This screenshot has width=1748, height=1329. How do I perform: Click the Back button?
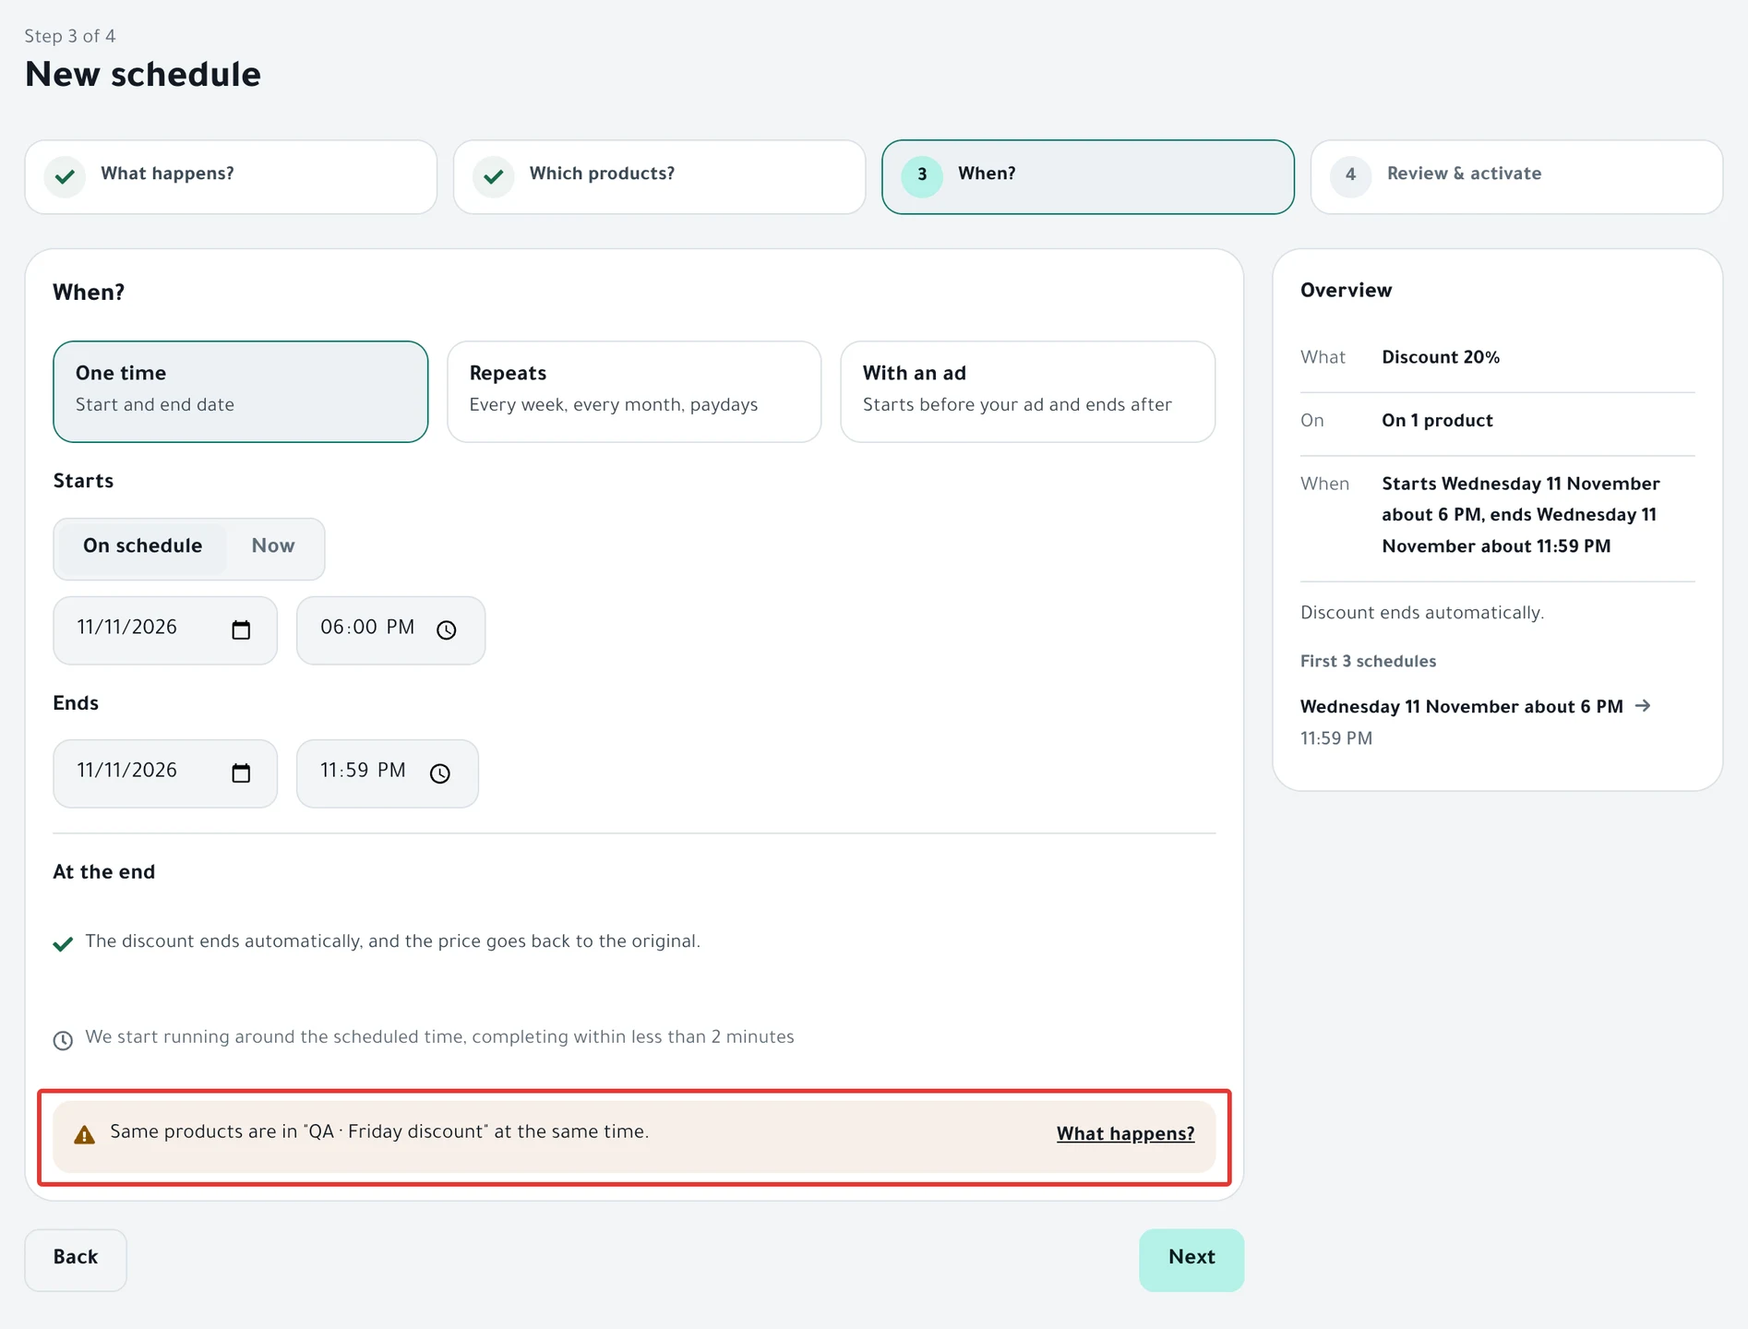point(76,1260)
